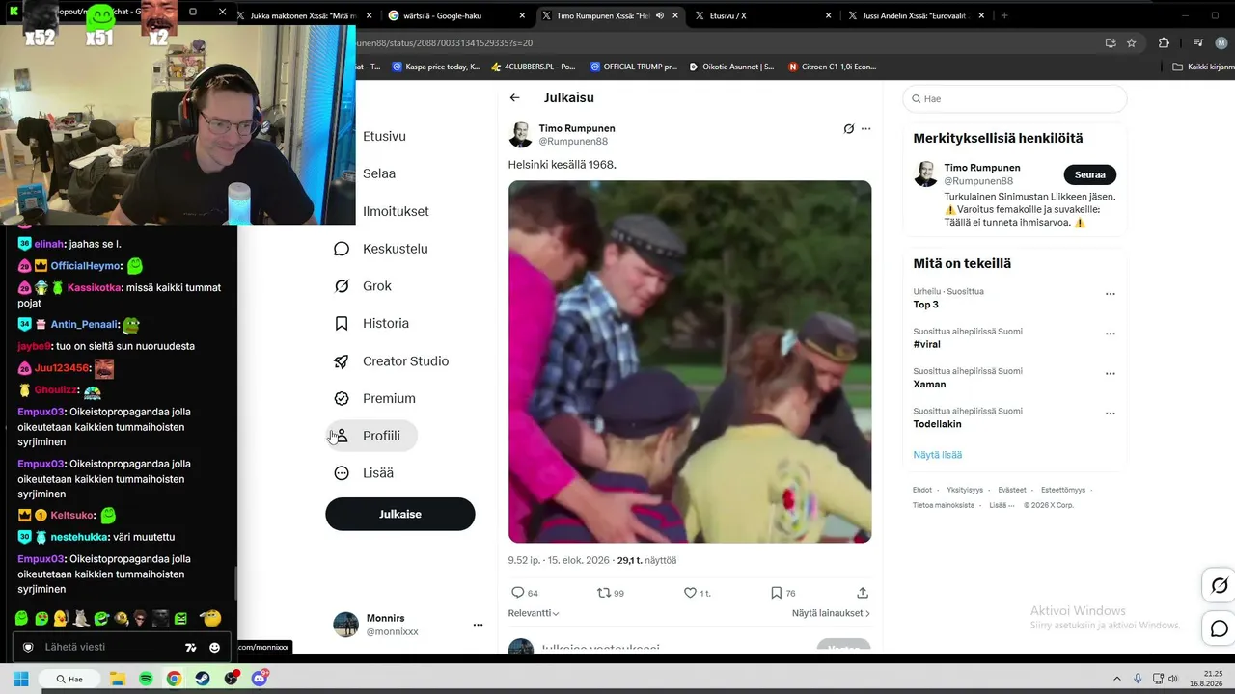Open Discord from the taskbar
This screenshot has height=694, width=1235.
coord(260,679)
